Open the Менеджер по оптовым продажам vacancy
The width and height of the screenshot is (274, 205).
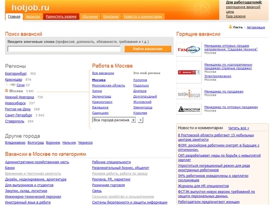tap(231, 107)
